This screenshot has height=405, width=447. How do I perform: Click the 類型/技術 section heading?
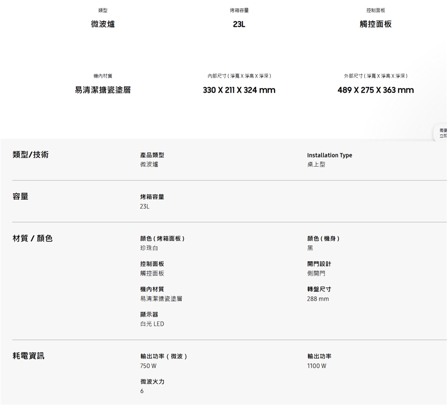(30, 155)
